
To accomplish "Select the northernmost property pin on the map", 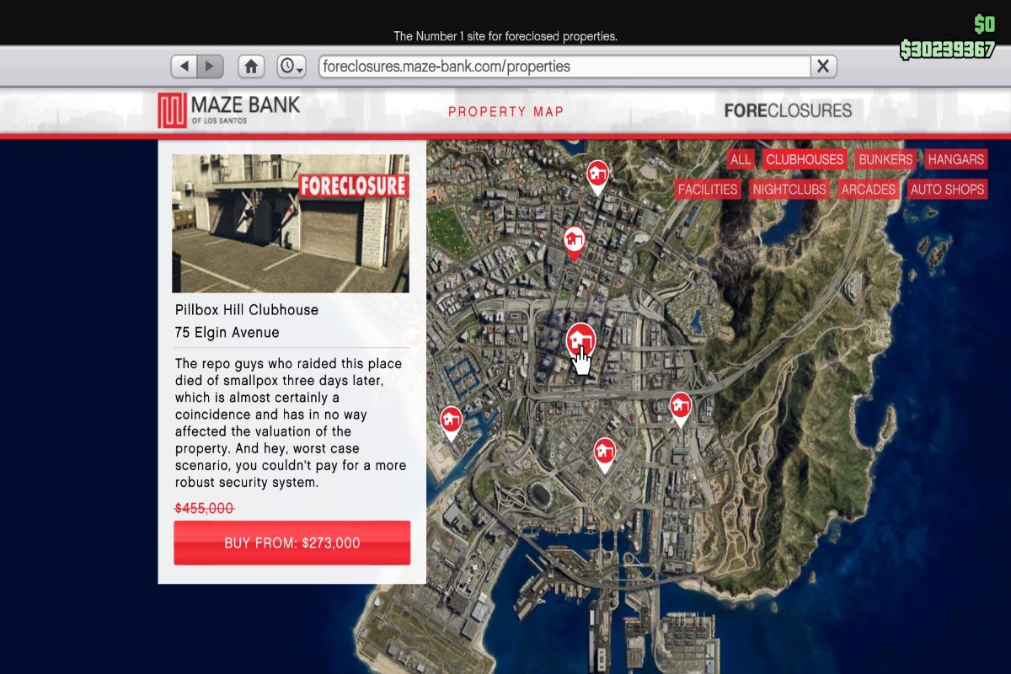I will click(599, 173).
